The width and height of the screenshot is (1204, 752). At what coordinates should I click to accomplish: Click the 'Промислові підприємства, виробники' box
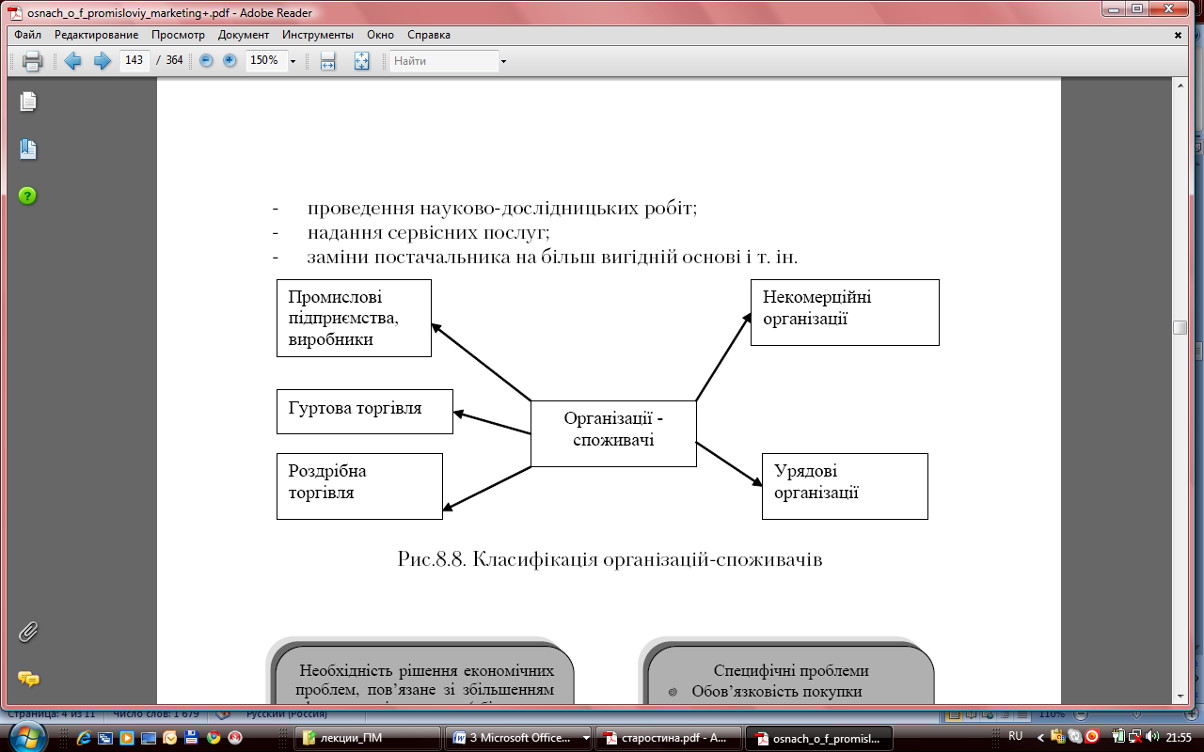pyautogui.click(x=354, y=318)
